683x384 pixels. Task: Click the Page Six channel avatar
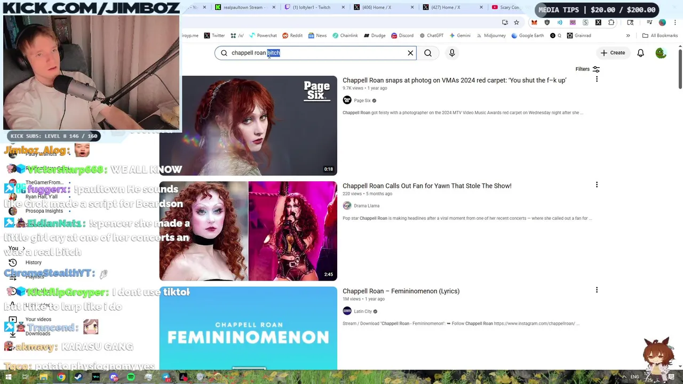coord(347,100)
